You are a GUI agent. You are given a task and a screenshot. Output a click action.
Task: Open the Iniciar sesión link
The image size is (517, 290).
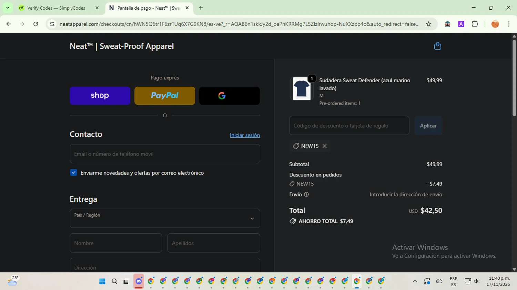pos(245,135)
